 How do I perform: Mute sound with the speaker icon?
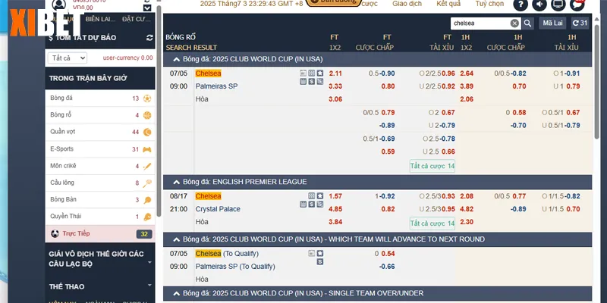(x=539, y=5)
